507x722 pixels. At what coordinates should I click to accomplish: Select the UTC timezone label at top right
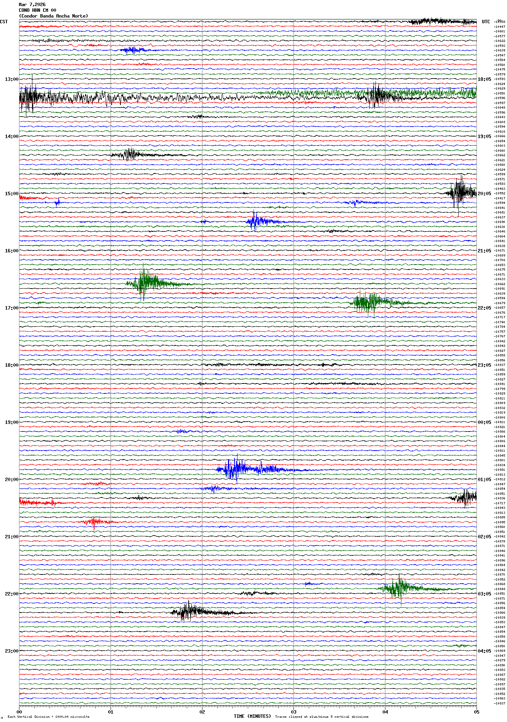coord(486,22)
